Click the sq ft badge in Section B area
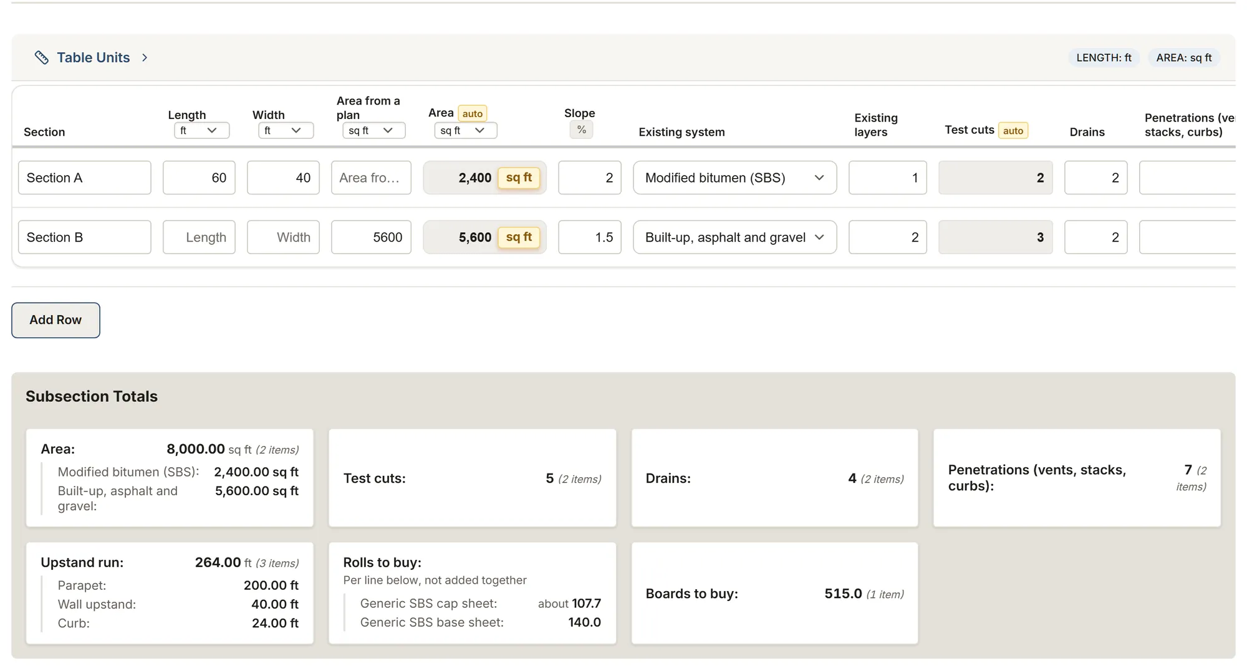The width and height of the screenshot is (1247, 669). coord(519,237)
